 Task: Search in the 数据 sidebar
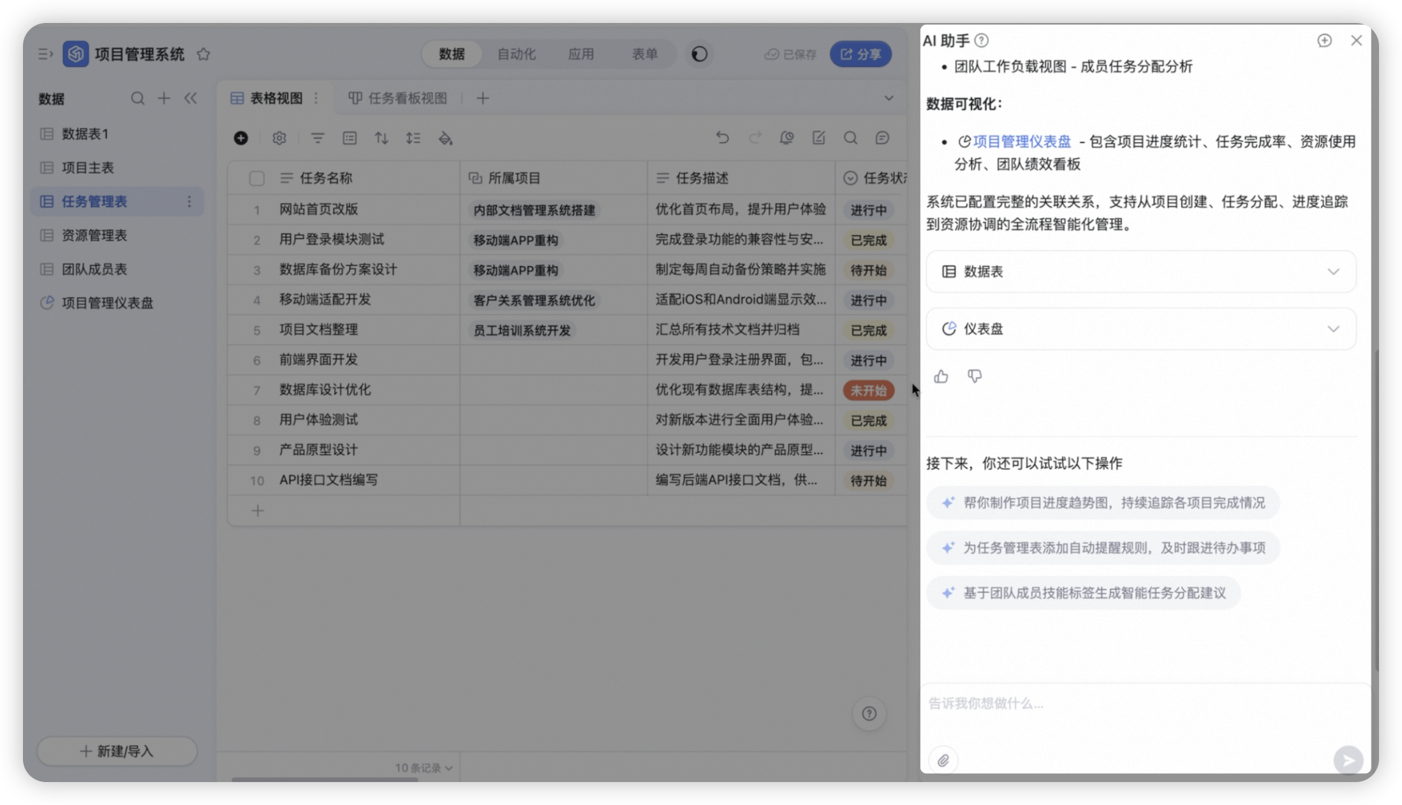pos(137,98)
